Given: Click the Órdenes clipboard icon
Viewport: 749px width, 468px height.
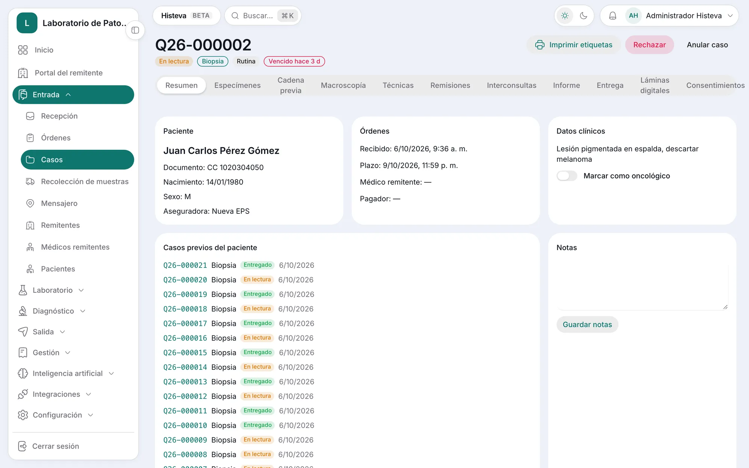Looking at the screenshot, I should coord(30,138).
